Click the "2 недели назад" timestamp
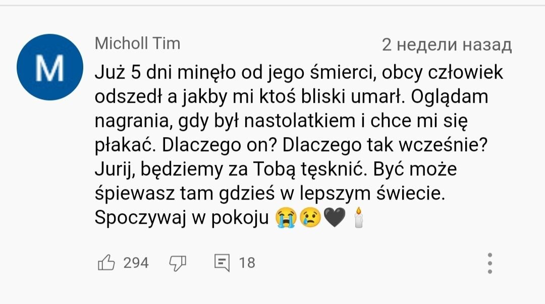 click(447, 45)
